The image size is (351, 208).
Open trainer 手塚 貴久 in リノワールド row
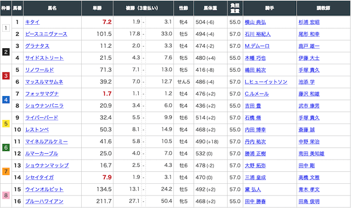click(309, 70)
